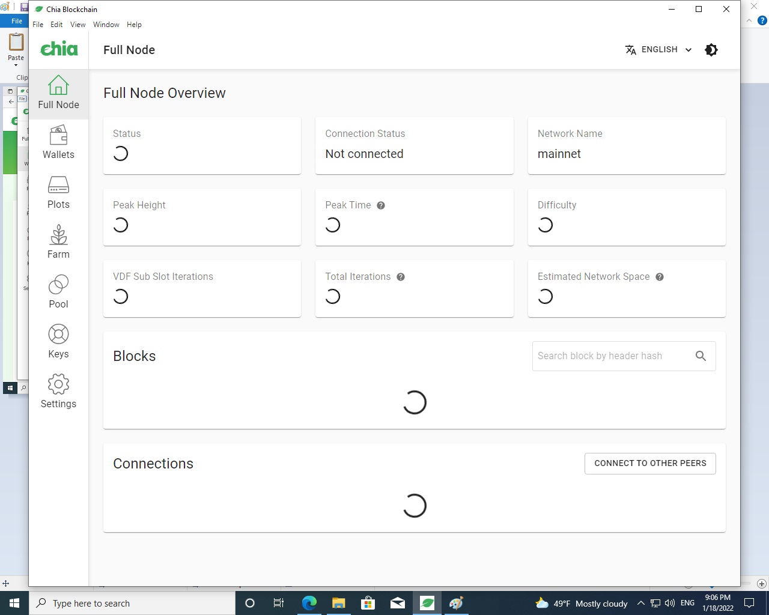769x615 pixels.
Task: Click the Blocks section heading
Action: coord(135,356)
